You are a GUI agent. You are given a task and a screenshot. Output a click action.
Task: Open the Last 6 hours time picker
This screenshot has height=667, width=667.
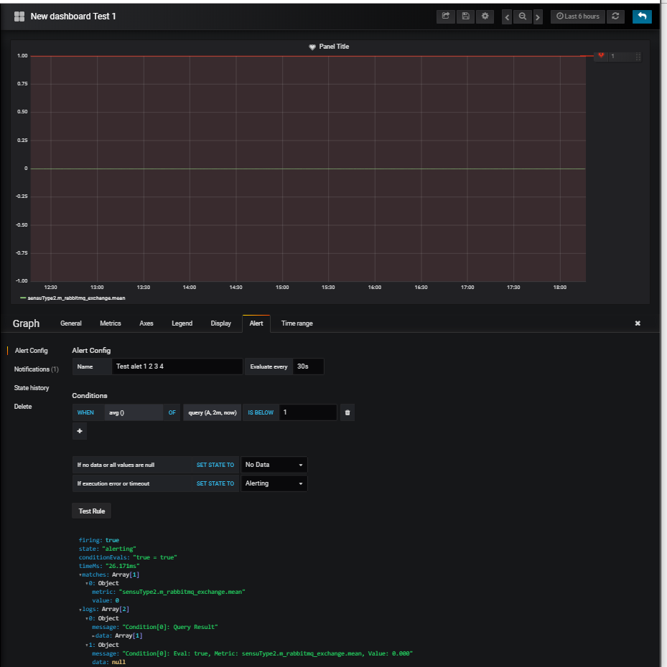(577, 16)
